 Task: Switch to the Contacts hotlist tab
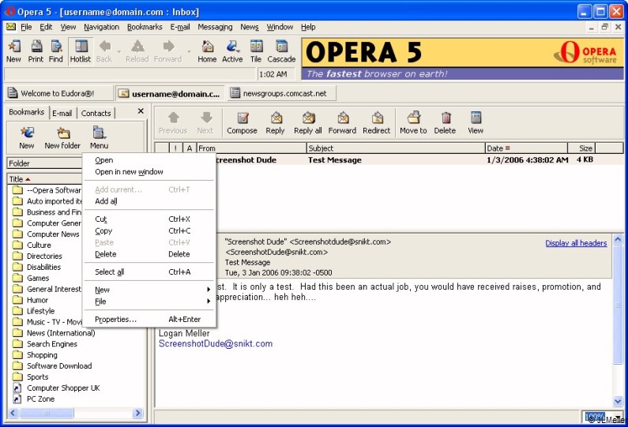click(x=96, y=113)
